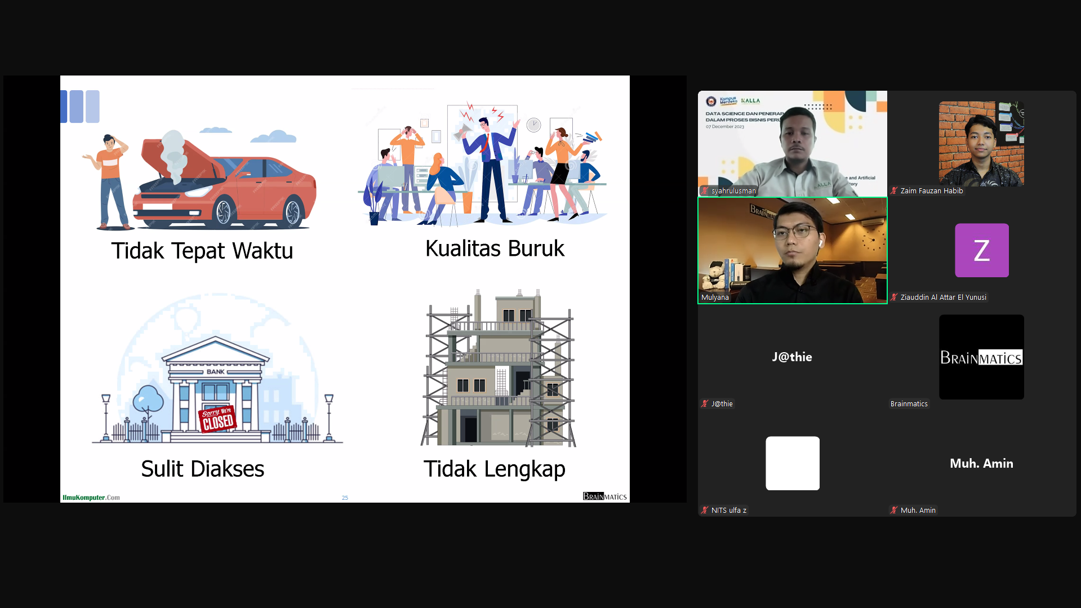
Task: Click Muh. Amin's muted microphone icon
Action: click(x=893, y=511)
